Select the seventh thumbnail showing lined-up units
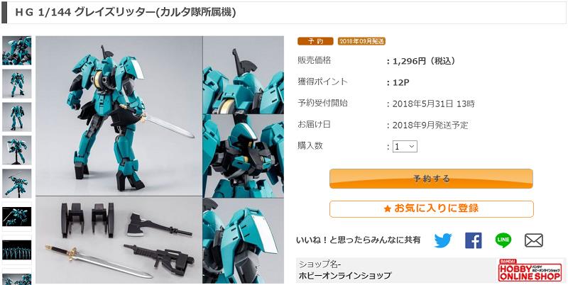 tap(16, 250)
